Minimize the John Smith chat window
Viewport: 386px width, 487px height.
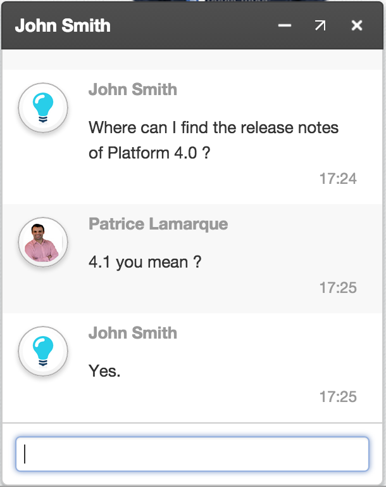click(x=285, y=25)
